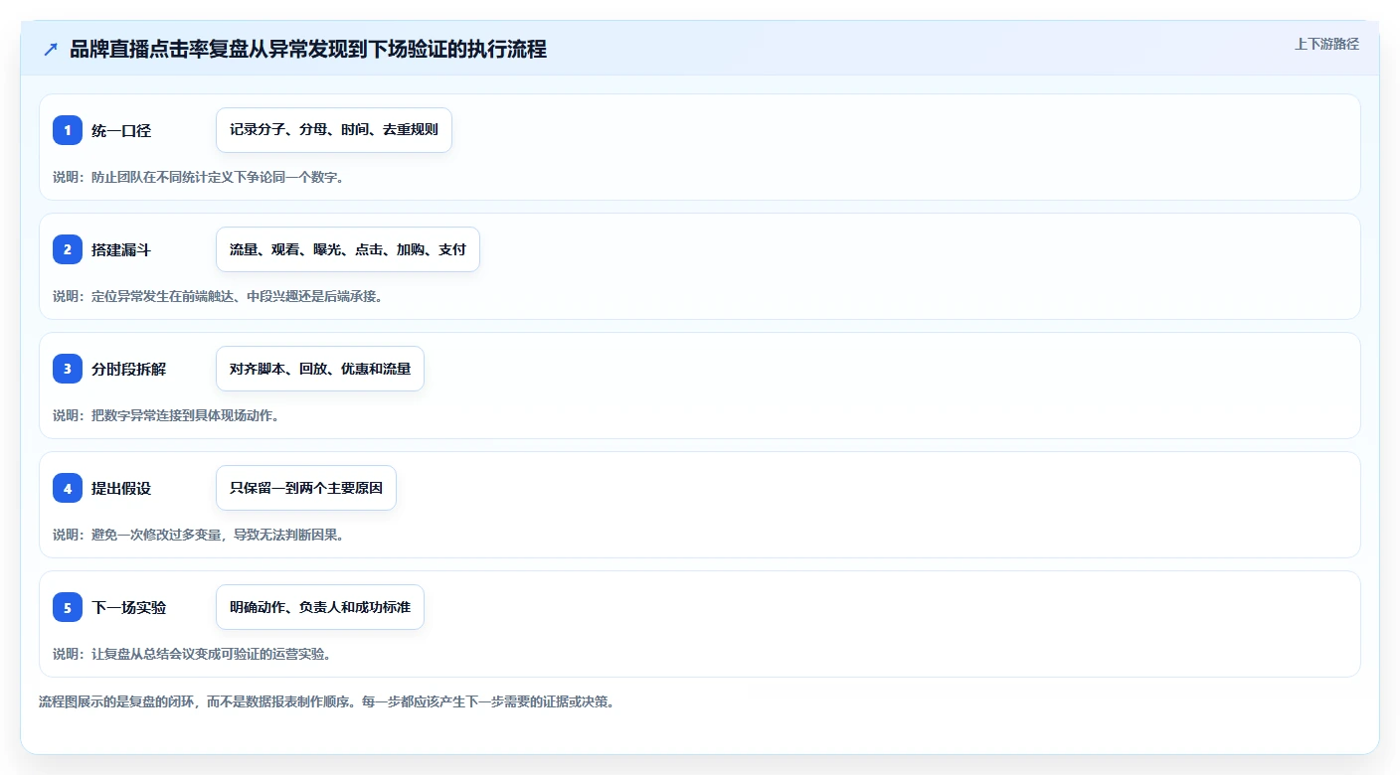Image resolution: width=1400 pixels, height=775 pixels.
Task: Click the 统一口径 step title
Action: [121, 130]
